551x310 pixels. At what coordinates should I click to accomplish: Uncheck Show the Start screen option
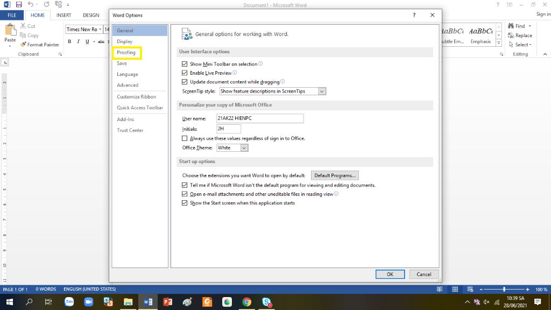[185, 203]
